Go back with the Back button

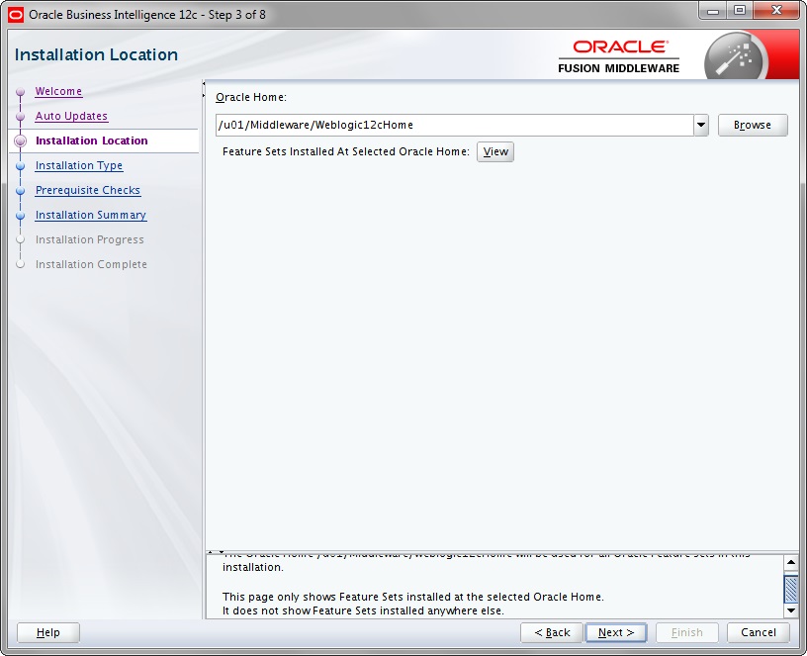552,632
